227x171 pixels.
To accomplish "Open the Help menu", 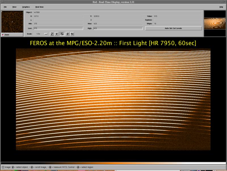I will tap(221, 7).
